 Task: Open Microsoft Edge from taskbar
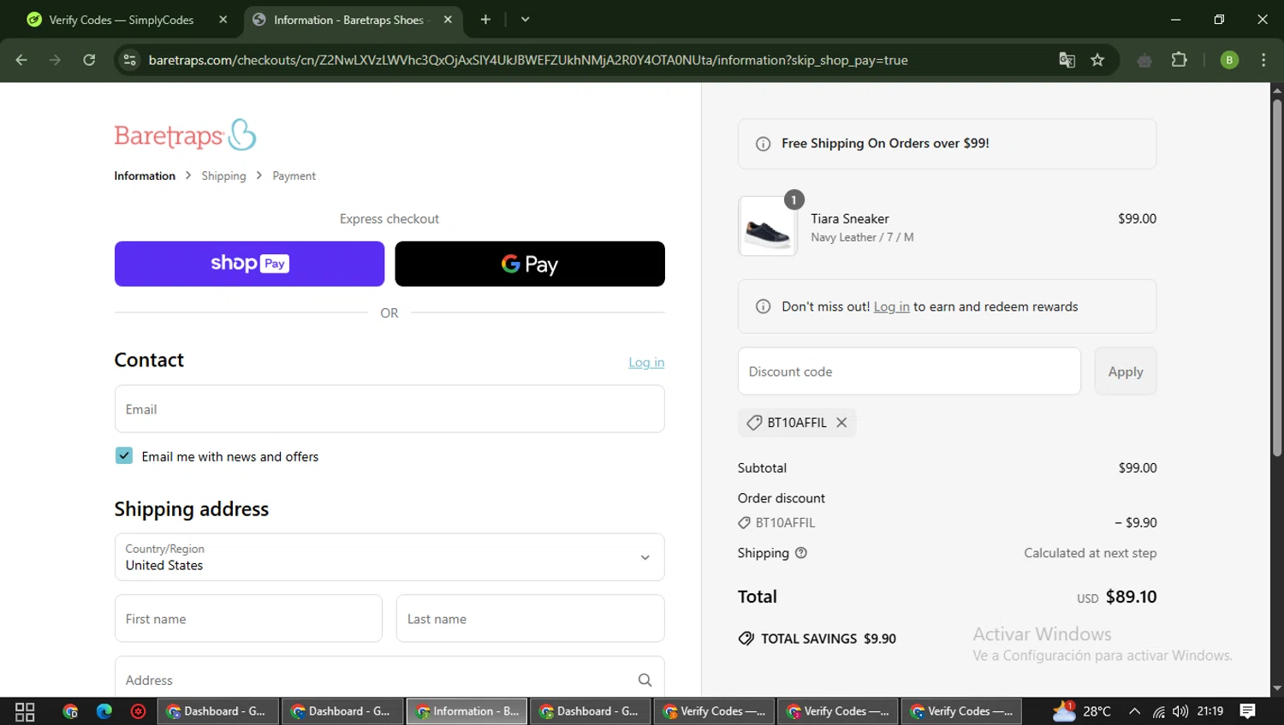point(104,711)
